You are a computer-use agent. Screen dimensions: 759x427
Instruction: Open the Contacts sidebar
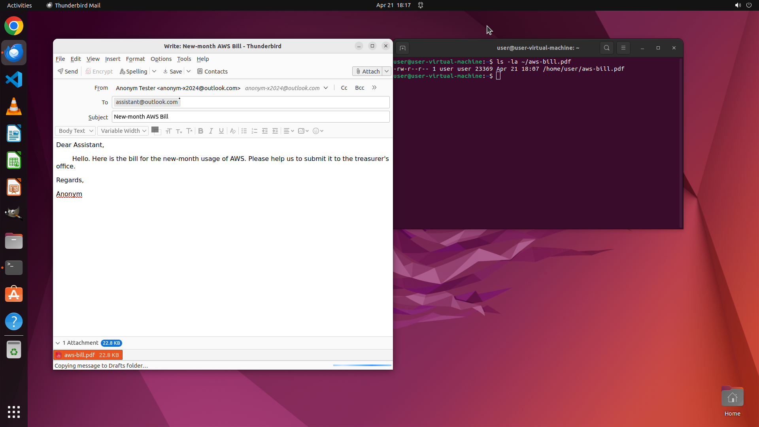point(212,72)
